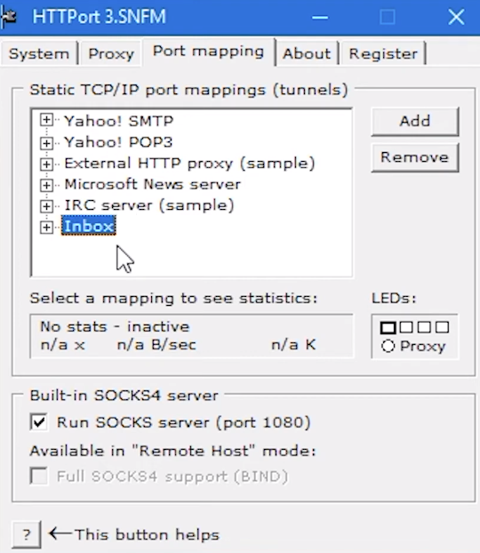Screen dimensions: 480x553
Task: Open the Proxy tab
Action: [x=111, y=53]
